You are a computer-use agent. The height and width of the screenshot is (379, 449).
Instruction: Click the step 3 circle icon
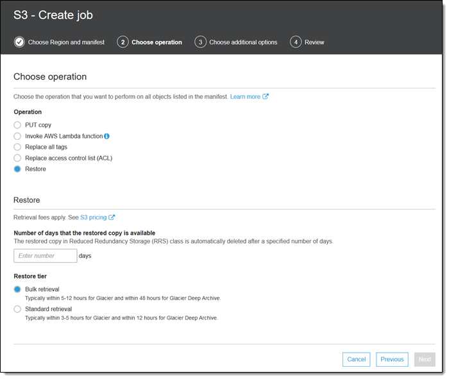pos(200,42)
